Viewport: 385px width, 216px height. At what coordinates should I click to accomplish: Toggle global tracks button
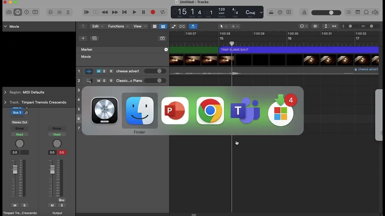(162, 38)
